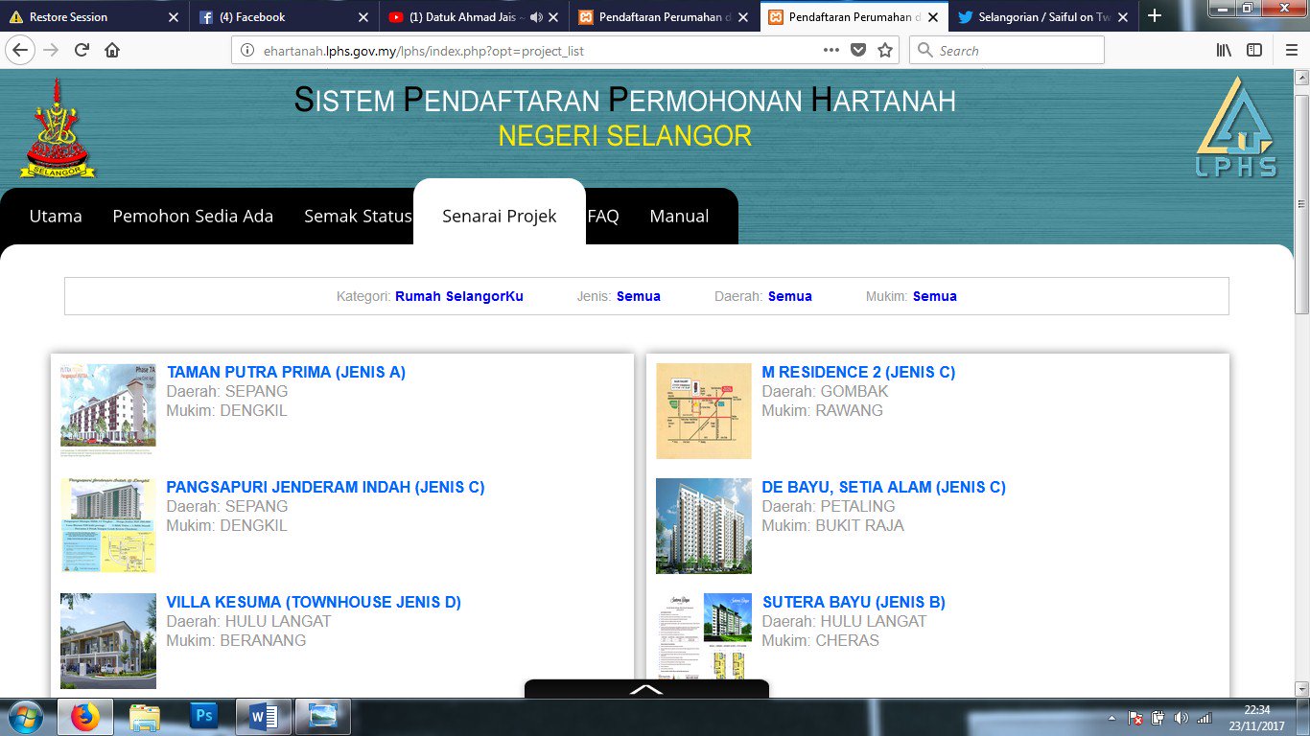1310x736 pixels.
Task: Open the Library bookmarks icon
Action: tap(1225, 51)
